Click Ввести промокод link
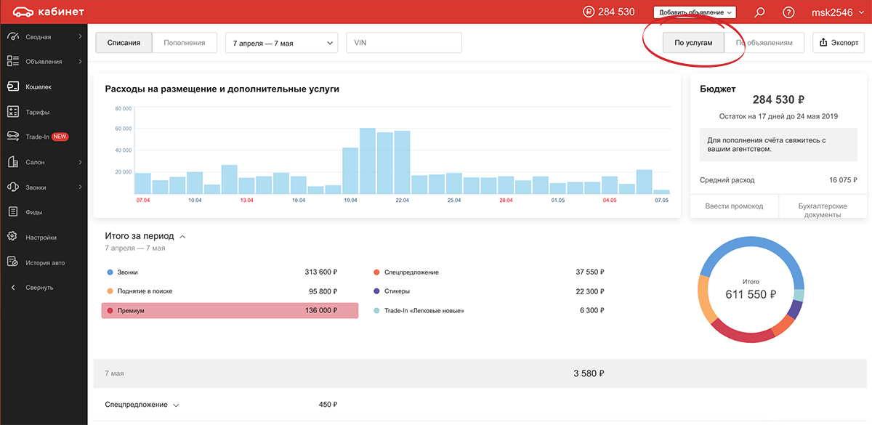This screenshot has width=872, height=425. pos(734,206)
